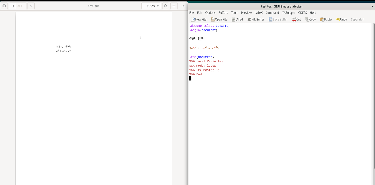The height and width of the screenshot is (185, 375).
Task: Click the '%%% mode: latex' line
Action: pyautogui.click(x=203, y=66)
